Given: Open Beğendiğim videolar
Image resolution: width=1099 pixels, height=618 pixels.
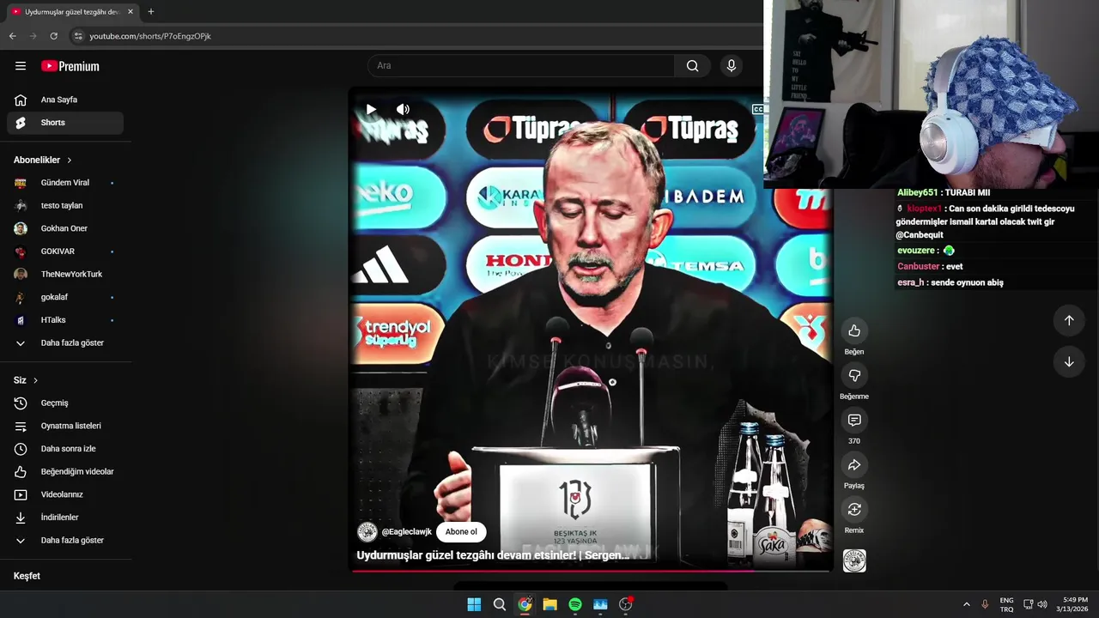Looking at the screenshot, I should (x=65, y=472).
